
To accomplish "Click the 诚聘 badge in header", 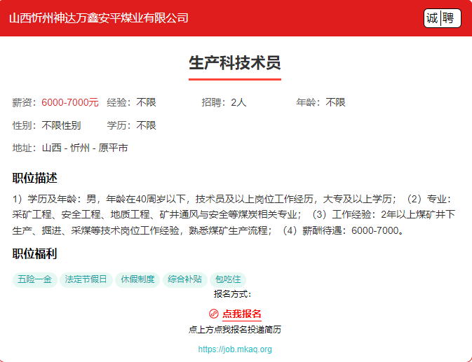I will point(443,18).
